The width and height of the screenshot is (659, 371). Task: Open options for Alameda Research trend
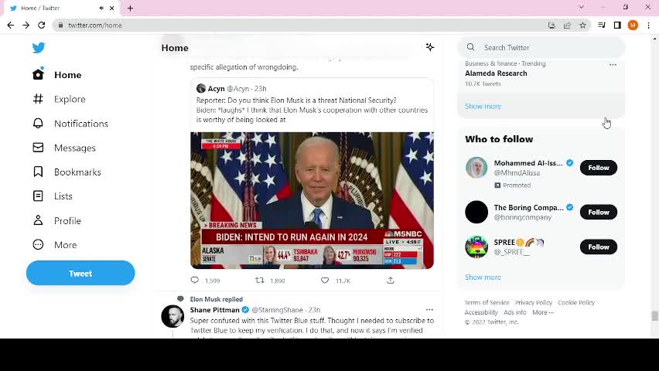613,64
